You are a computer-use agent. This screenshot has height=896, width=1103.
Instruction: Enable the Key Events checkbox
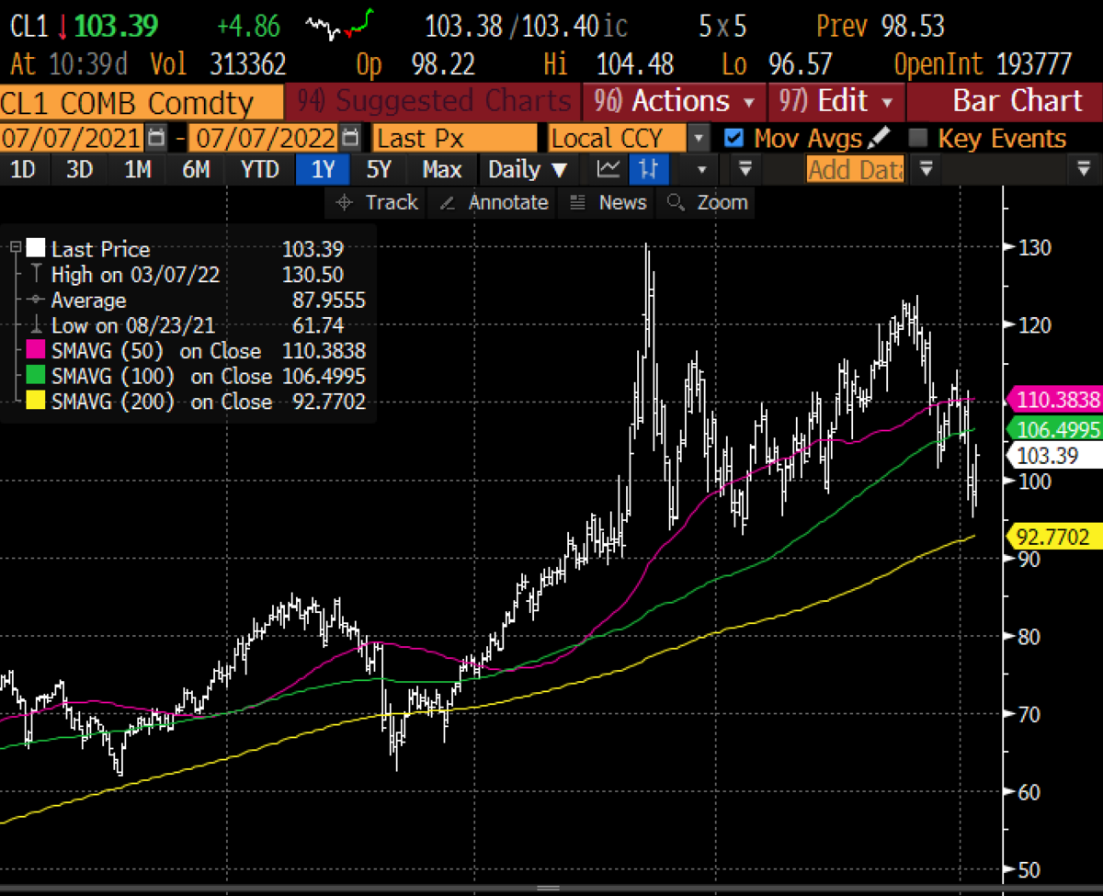[917, 139]
